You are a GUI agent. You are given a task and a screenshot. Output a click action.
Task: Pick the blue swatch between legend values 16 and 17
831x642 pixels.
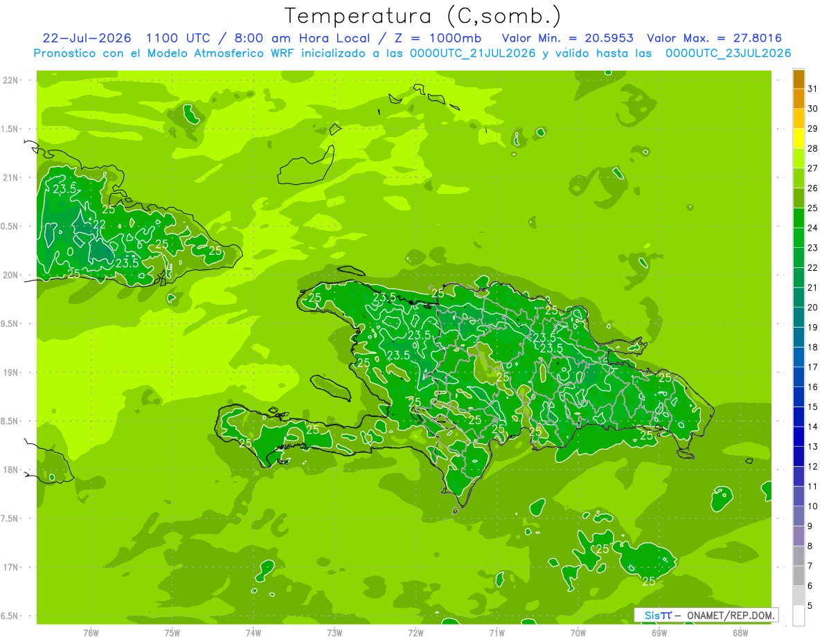(798, 377)
